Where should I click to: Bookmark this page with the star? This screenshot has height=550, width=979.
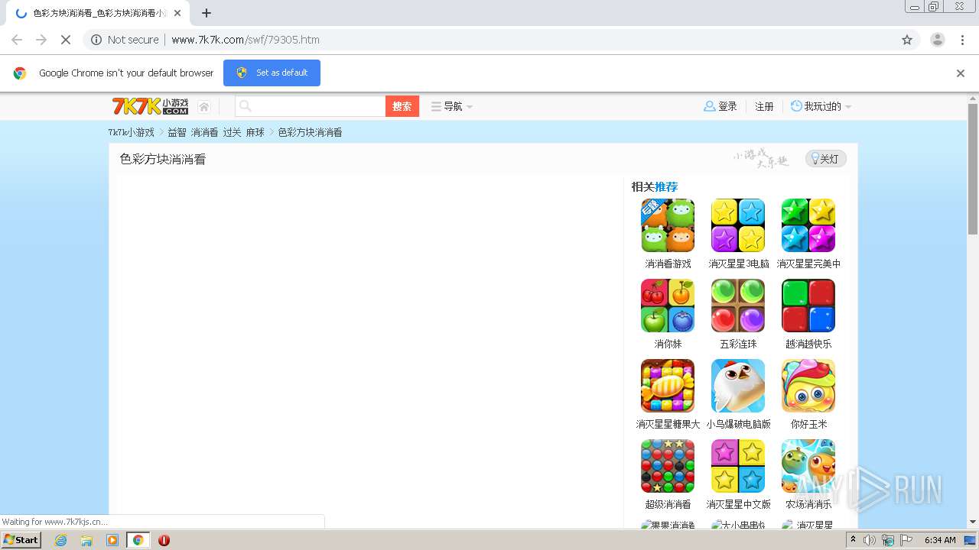click(907, 40)
